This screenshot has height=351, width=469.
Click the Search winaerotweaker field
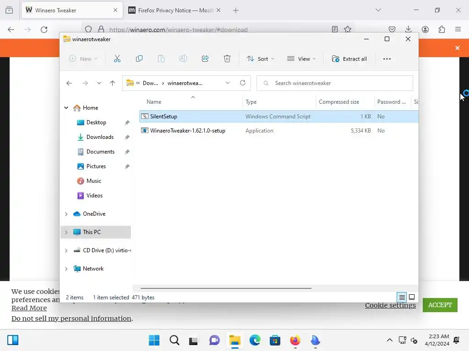[335, 83]
